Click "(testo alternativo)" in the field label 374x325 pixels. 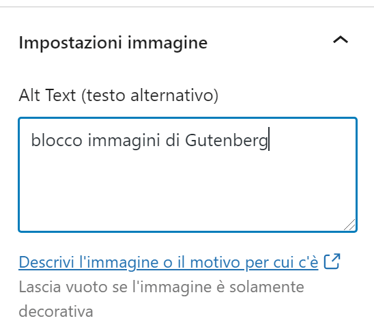coord(149,96)
